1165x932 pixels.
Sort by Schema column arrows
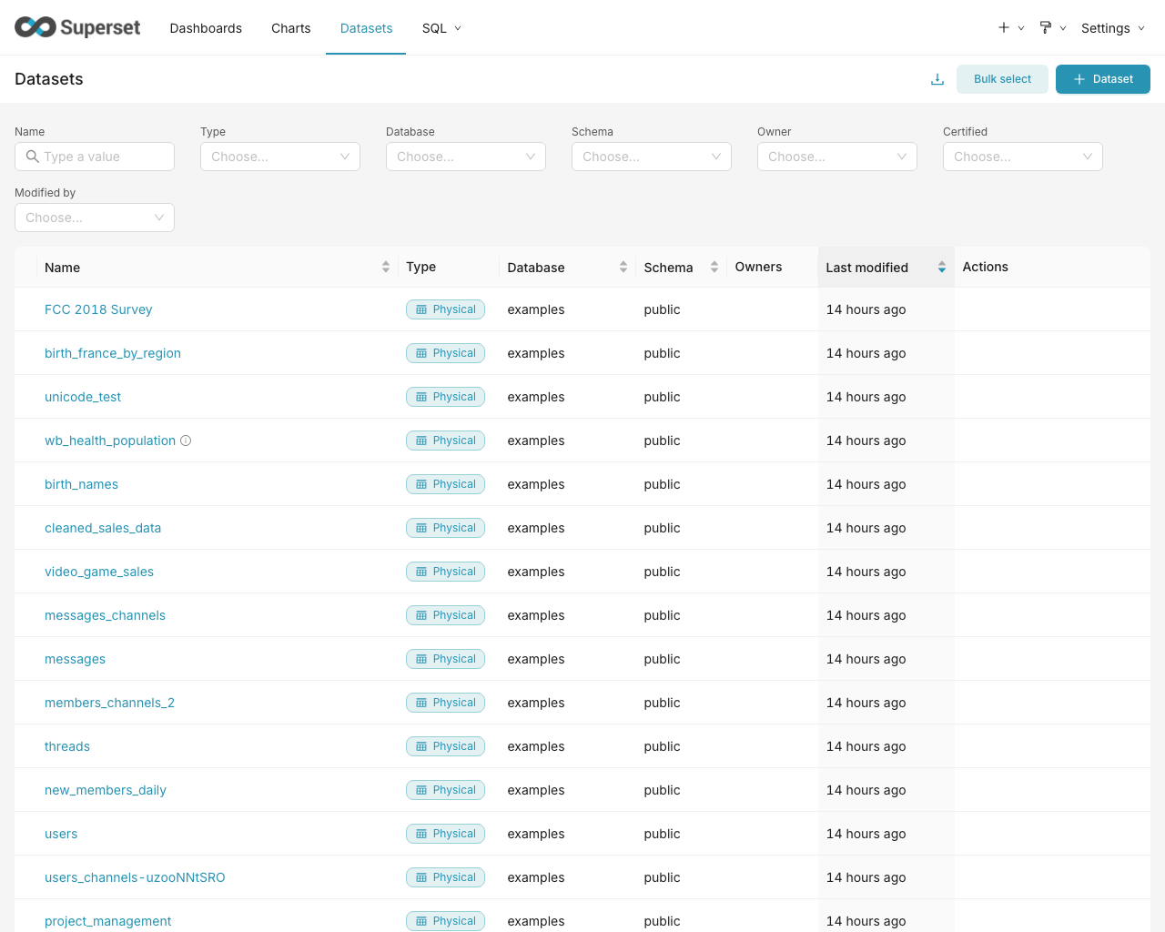point(714,267)
